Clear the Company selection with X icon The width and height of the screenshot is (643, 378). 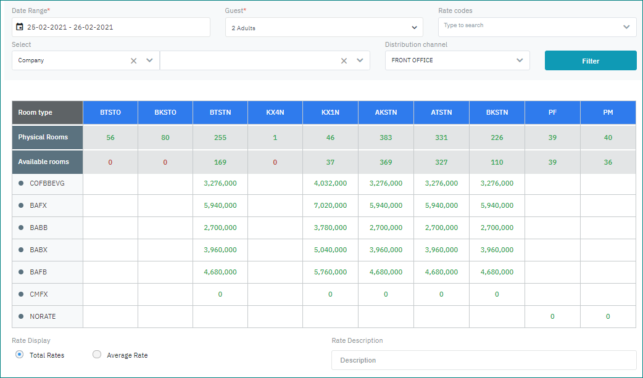point(133,60)
